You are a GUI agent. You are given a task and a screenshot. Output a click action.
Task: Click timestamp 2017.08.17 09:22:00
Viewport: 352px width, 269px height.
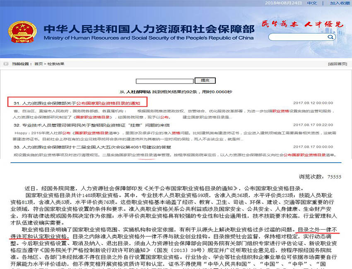pyautogui.click(x=313, y=125)
